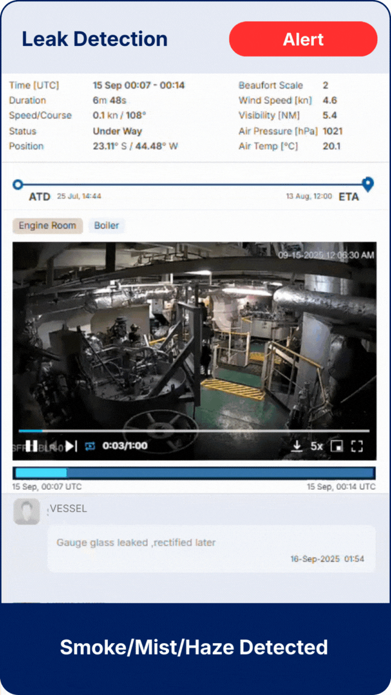
Task: Click the Leak Detection heading
Action: 95,39
